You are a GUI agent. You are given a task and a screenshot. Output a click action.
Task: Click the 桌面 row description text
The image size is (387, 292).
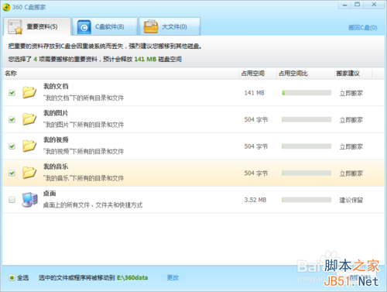tap(93, 205)
